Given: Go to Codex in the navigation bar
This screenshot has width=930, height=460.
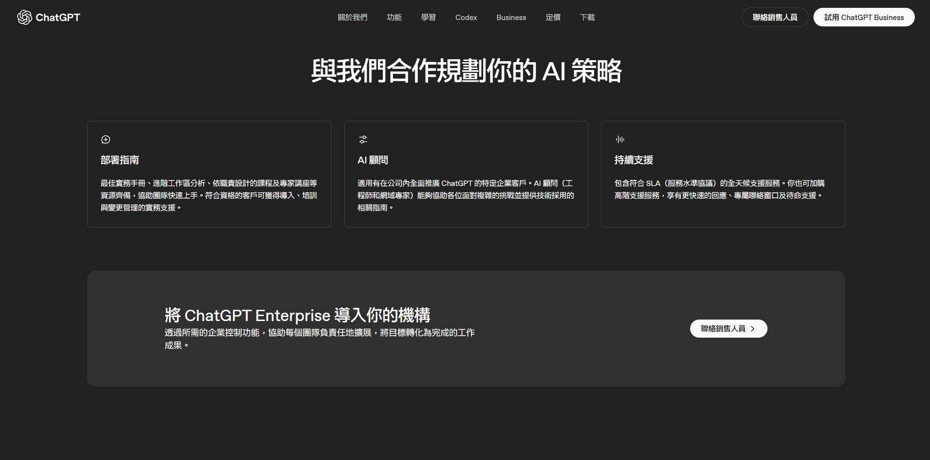Looking at the screenshot, I should [466, 18].
